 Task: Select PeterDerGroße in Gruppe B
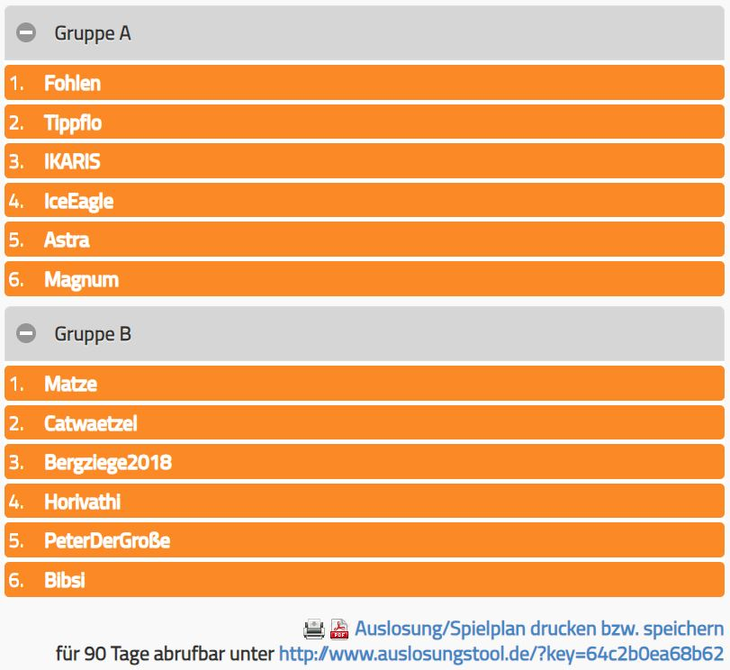click(x=106, y=541)
